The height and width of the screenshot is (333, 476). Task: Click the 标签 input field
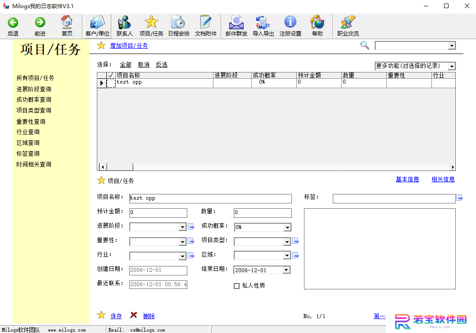[394, 198]
